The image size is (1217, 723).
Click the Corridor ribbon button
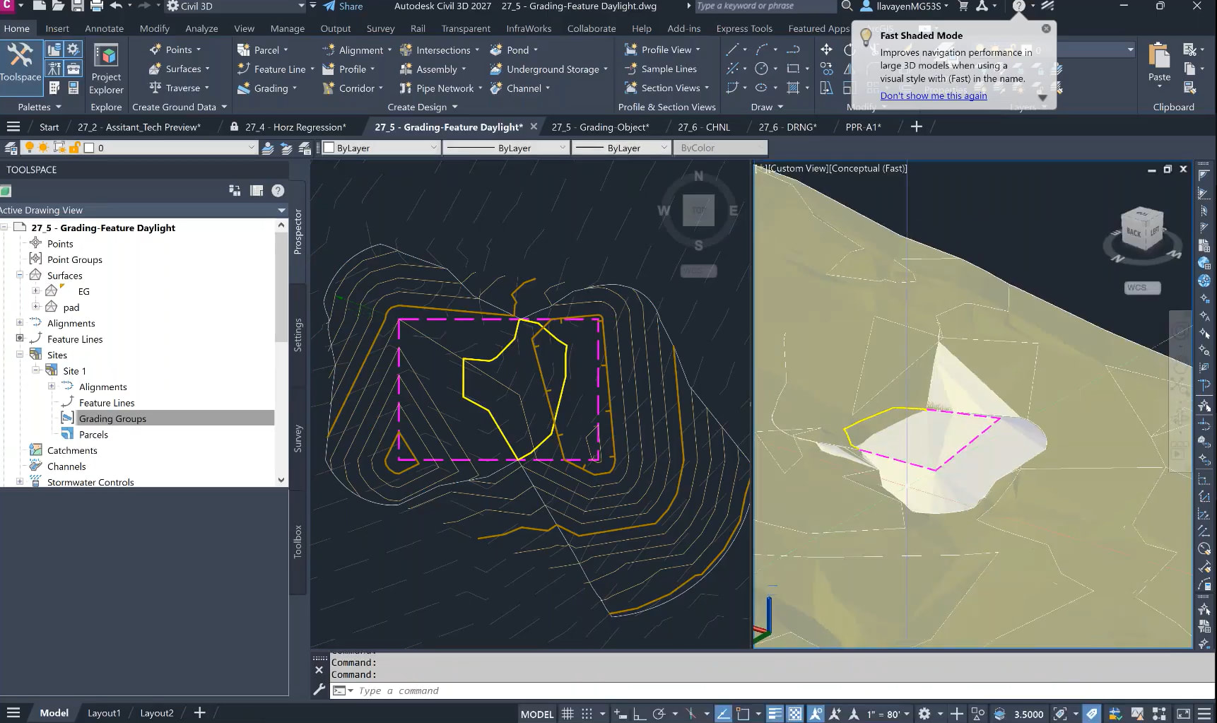(x=349, y=88)
